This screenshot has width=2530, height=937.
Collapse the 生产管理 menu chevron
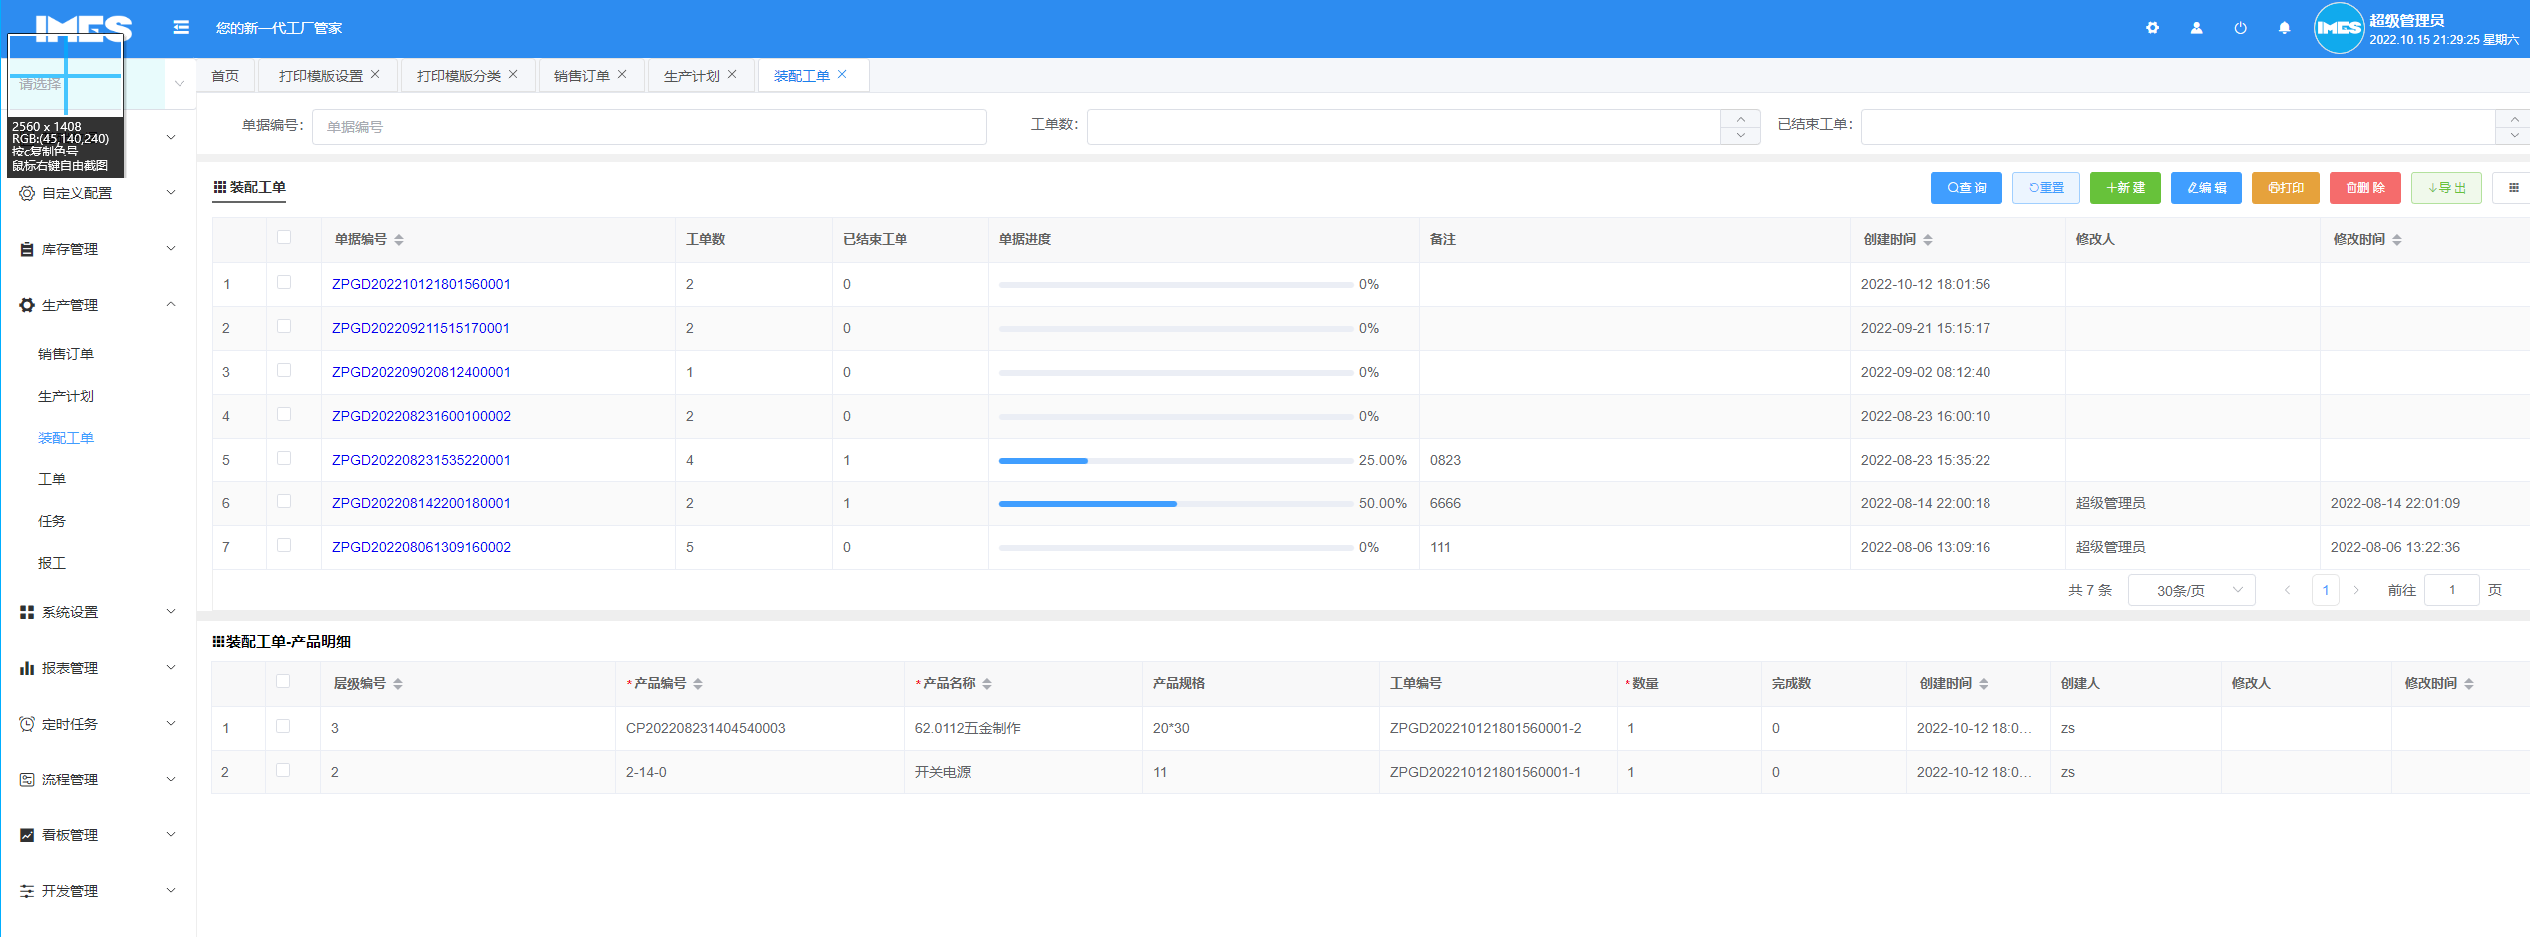coord(171,304)
